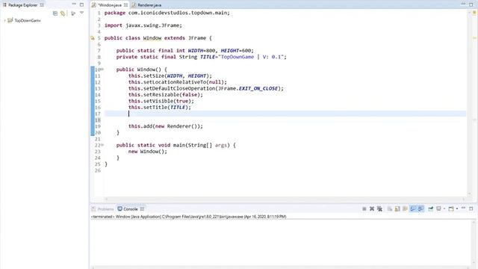
Task: Click import javax.swing.JFrame line
Action: pos(143,25)
